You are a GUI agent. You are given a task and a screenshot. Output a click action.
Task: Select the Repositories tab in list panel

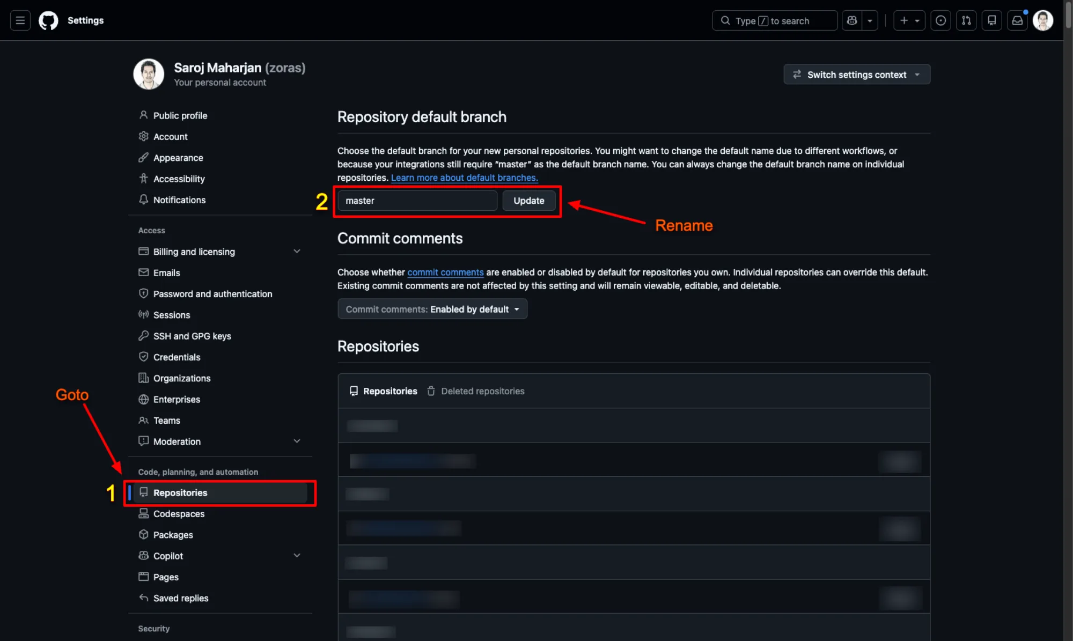383,391
